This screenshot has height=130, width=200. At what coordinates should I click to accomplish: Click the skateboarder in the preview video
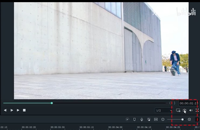[175, 63]
